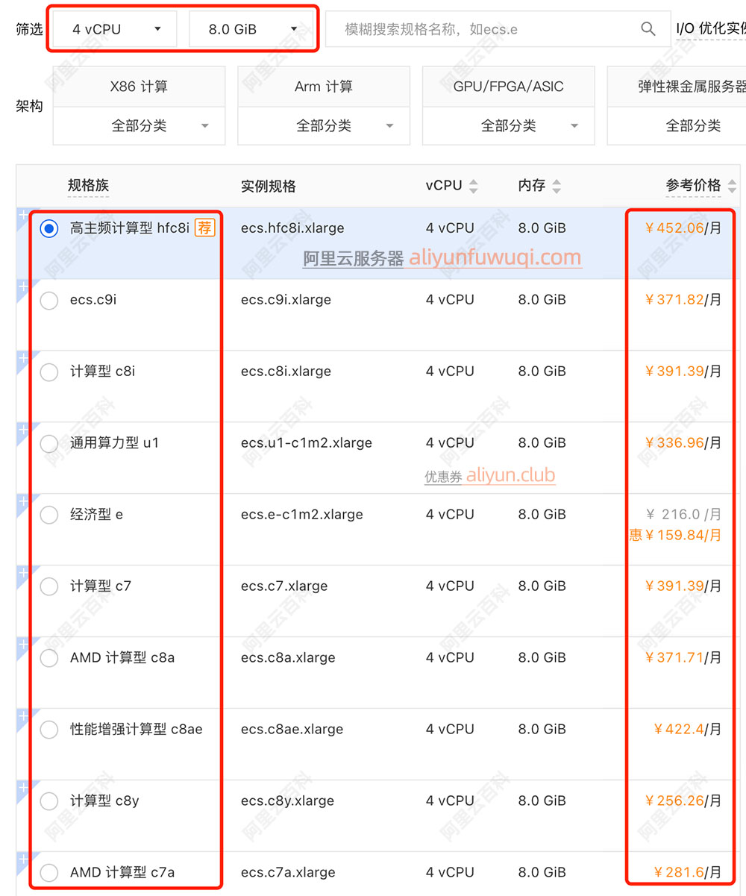The image size is (746, 896).
Task: Select the 通用算力型 u1 radio button
Action: point(49,444)
